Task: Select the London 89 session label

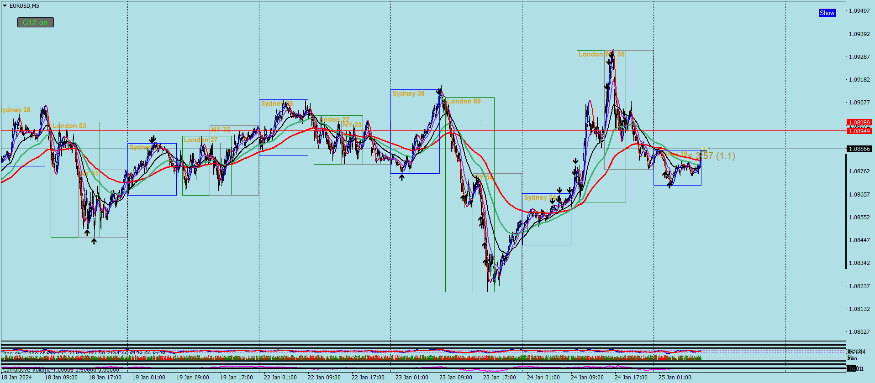Action: [x=464, y=101]
